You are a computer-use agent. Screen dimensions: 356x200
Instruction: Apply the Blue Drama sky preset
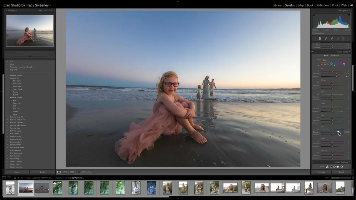(x=17, y=81)
